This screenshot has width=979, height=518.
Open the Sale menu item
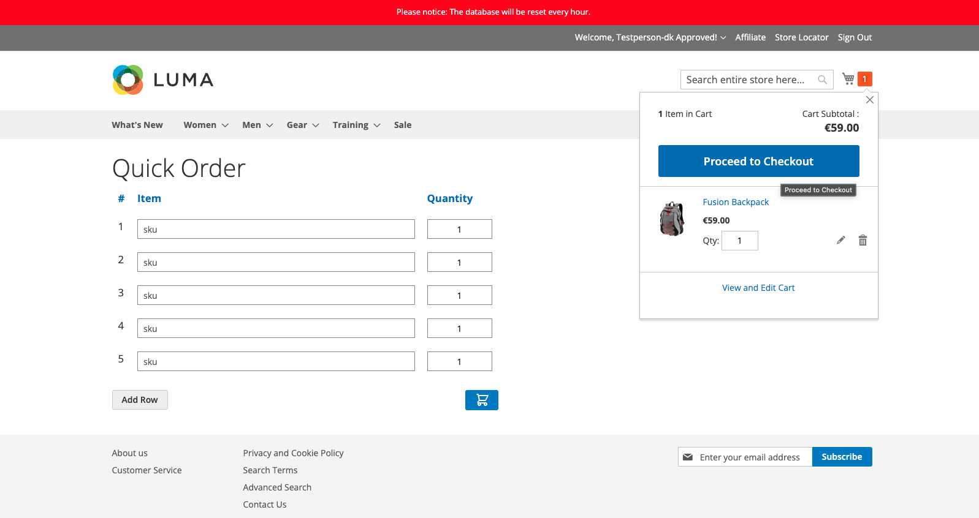(x=403, y=125)
